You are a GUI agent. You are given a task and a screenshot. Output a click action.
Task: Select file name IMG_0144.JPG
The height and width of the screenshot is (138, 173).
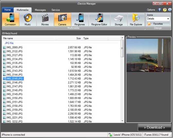(14, 75)
